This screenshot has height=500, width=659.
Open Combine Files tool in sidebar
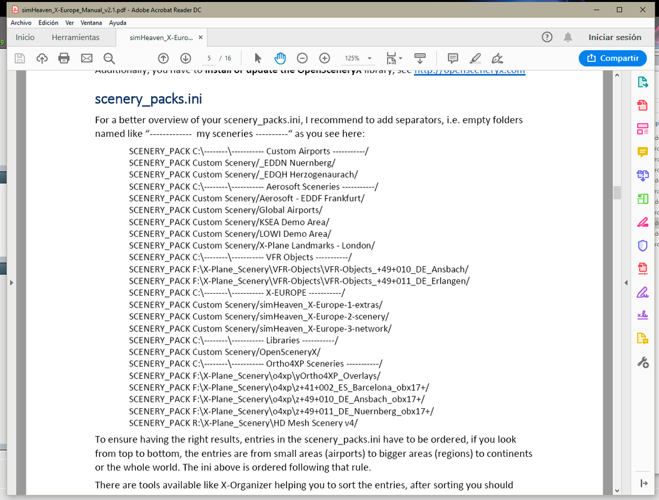(643, 175)
